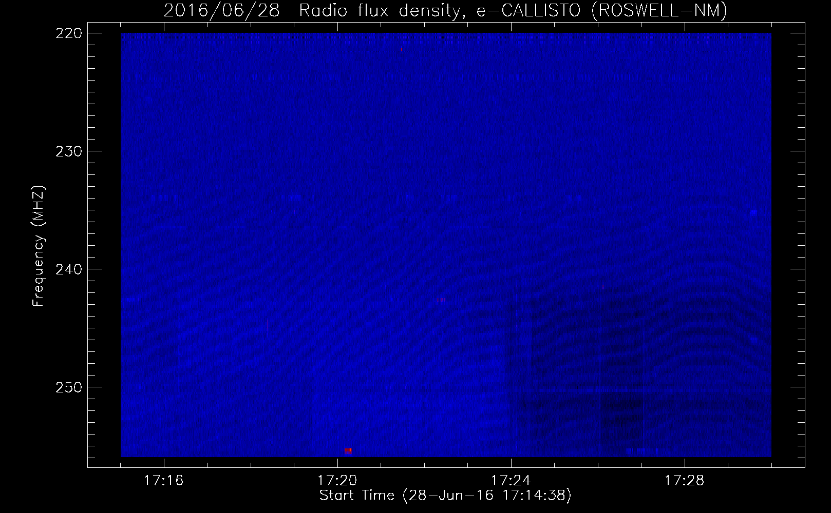Click the red spot near the bottom at 17:20
This screenshot has height=513, width=831.
[x=348, y=451]
